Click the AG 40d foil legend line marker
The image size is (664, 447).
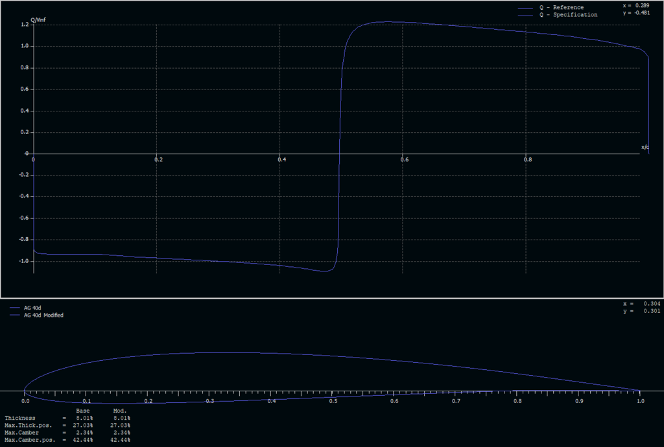coord(16,308)
